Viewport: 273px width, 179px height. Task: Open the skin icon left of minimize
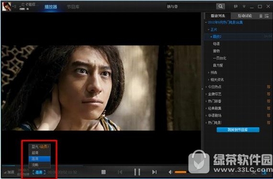(236, 7)
